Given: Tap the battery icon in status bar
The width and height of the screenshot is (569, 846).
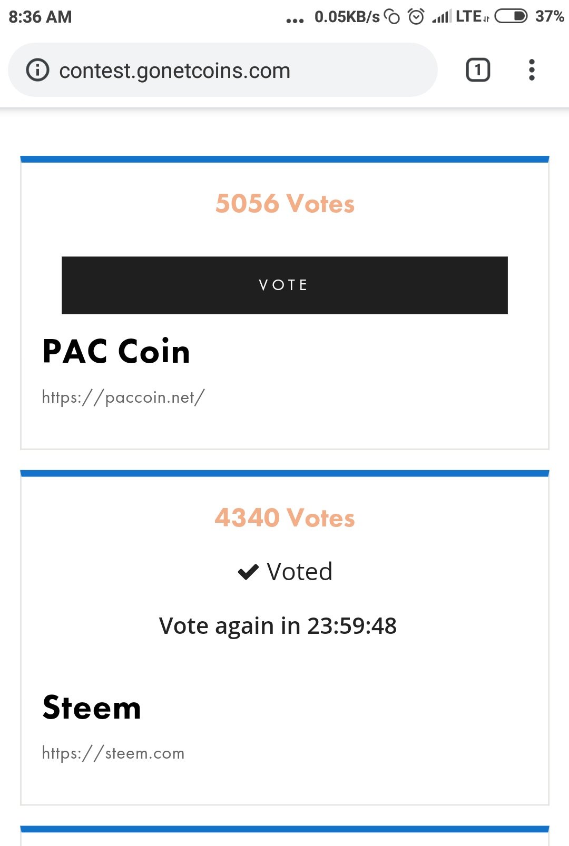Looking at the screenshot, I should (511, 16).
